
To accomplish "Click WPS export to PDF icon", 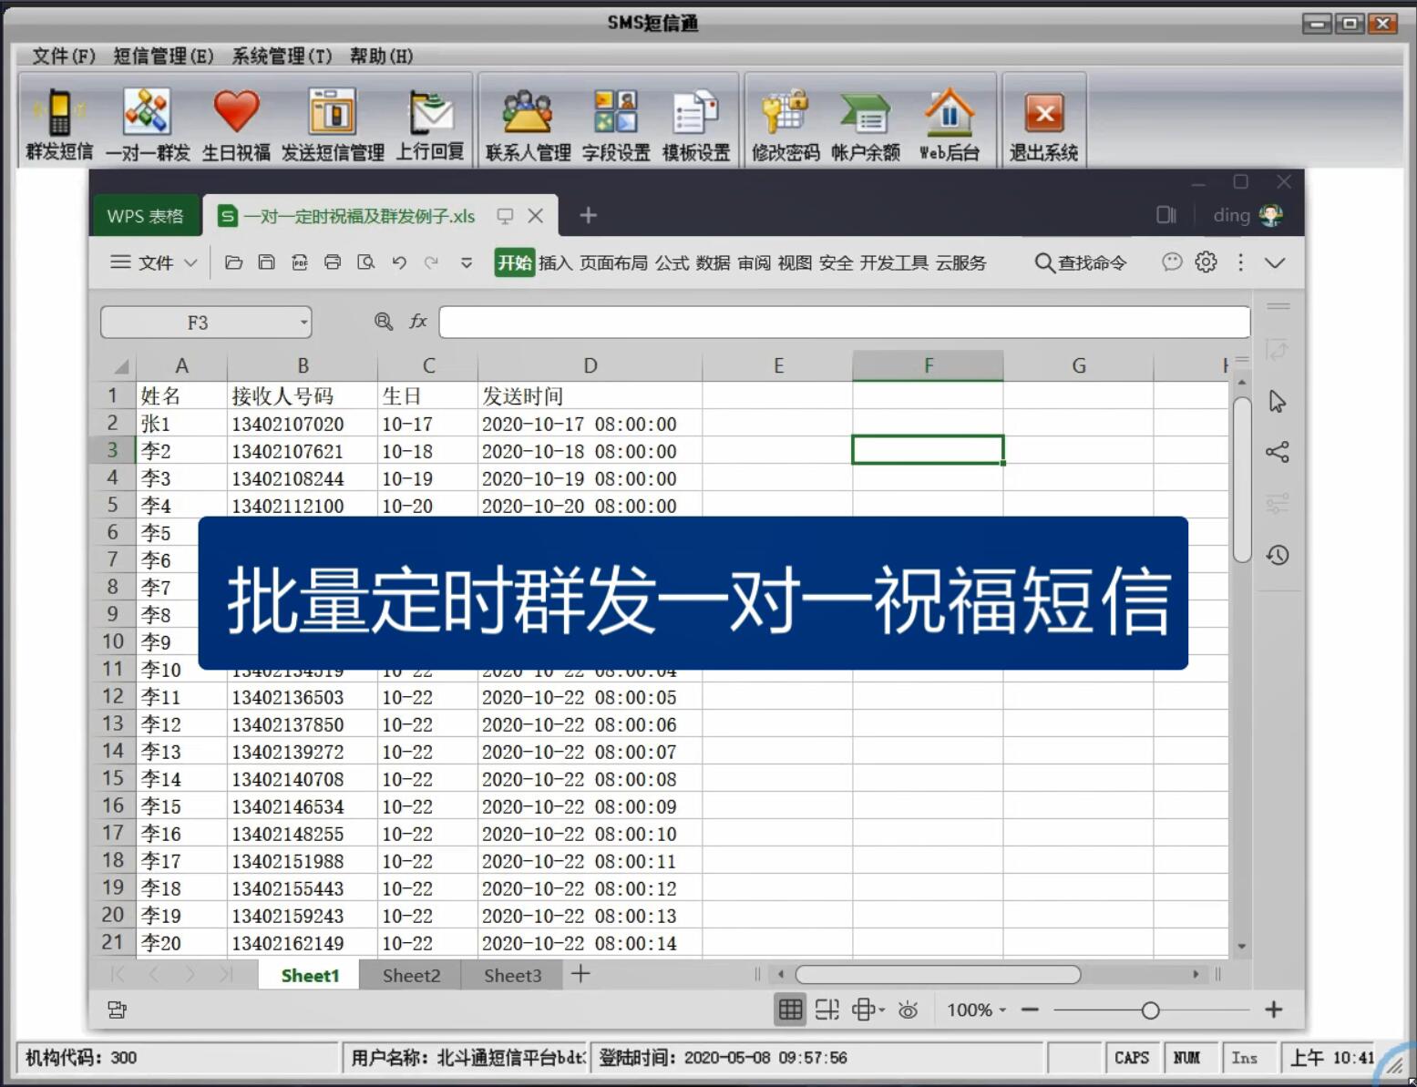I will 300,262.
